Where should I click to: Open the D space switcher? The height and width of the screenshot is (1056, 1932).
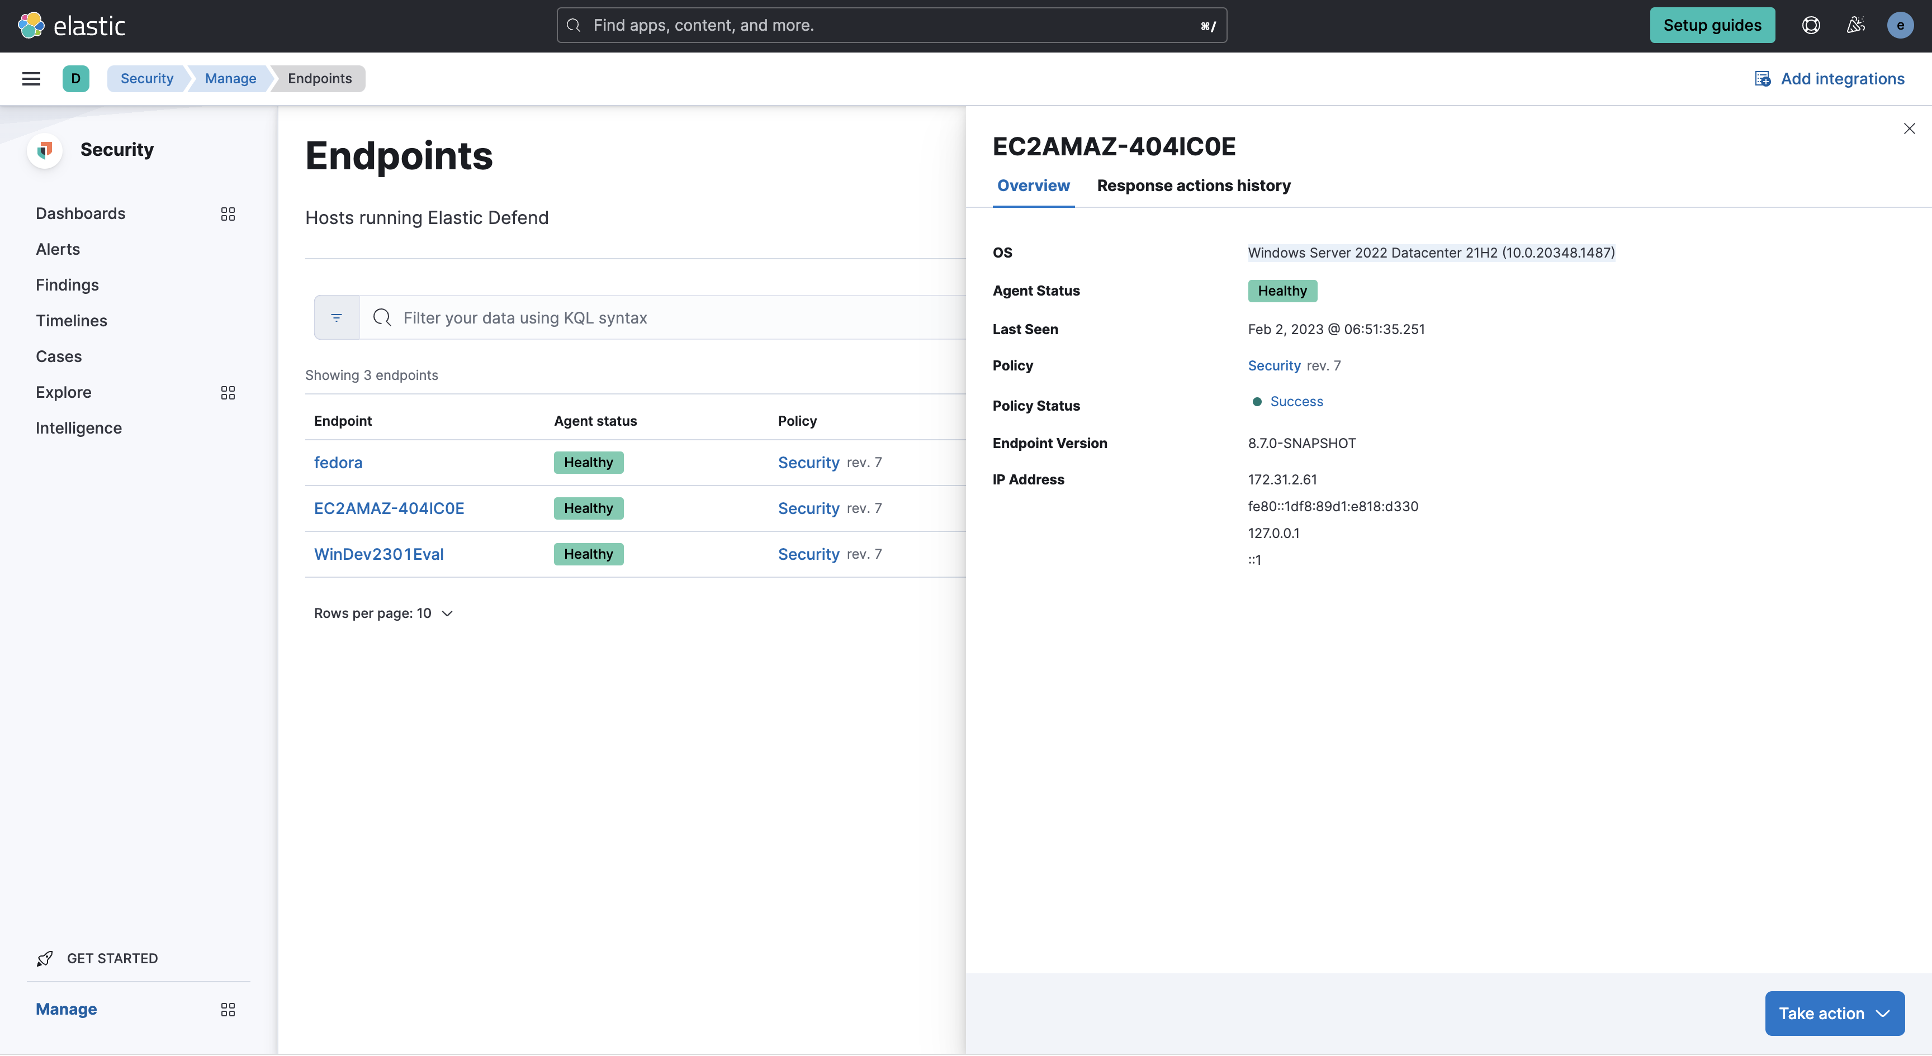[x=76, y=78]
